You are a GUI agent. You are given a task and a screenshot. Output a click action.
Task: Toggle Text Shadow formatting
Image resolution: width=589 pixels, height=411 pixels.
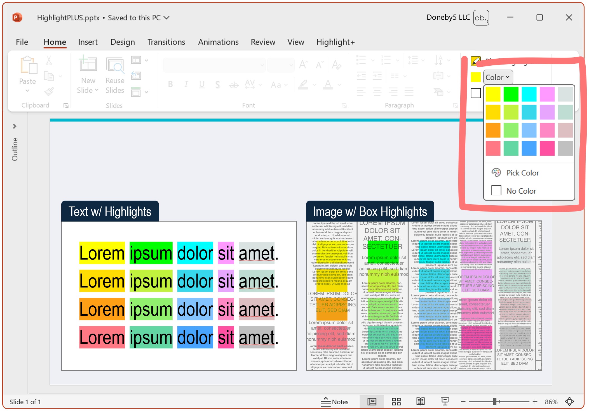(217, 84)
